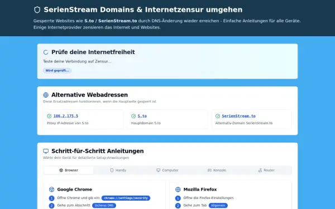Click the Chrome icon in the Browser tab
The image size is (335, 209).
pos(61,170)
